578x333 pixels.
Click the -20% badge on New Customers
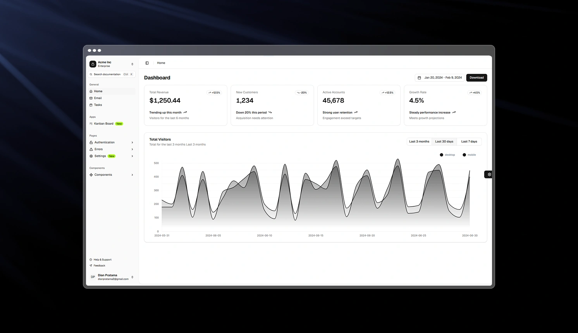pos(301,93)
